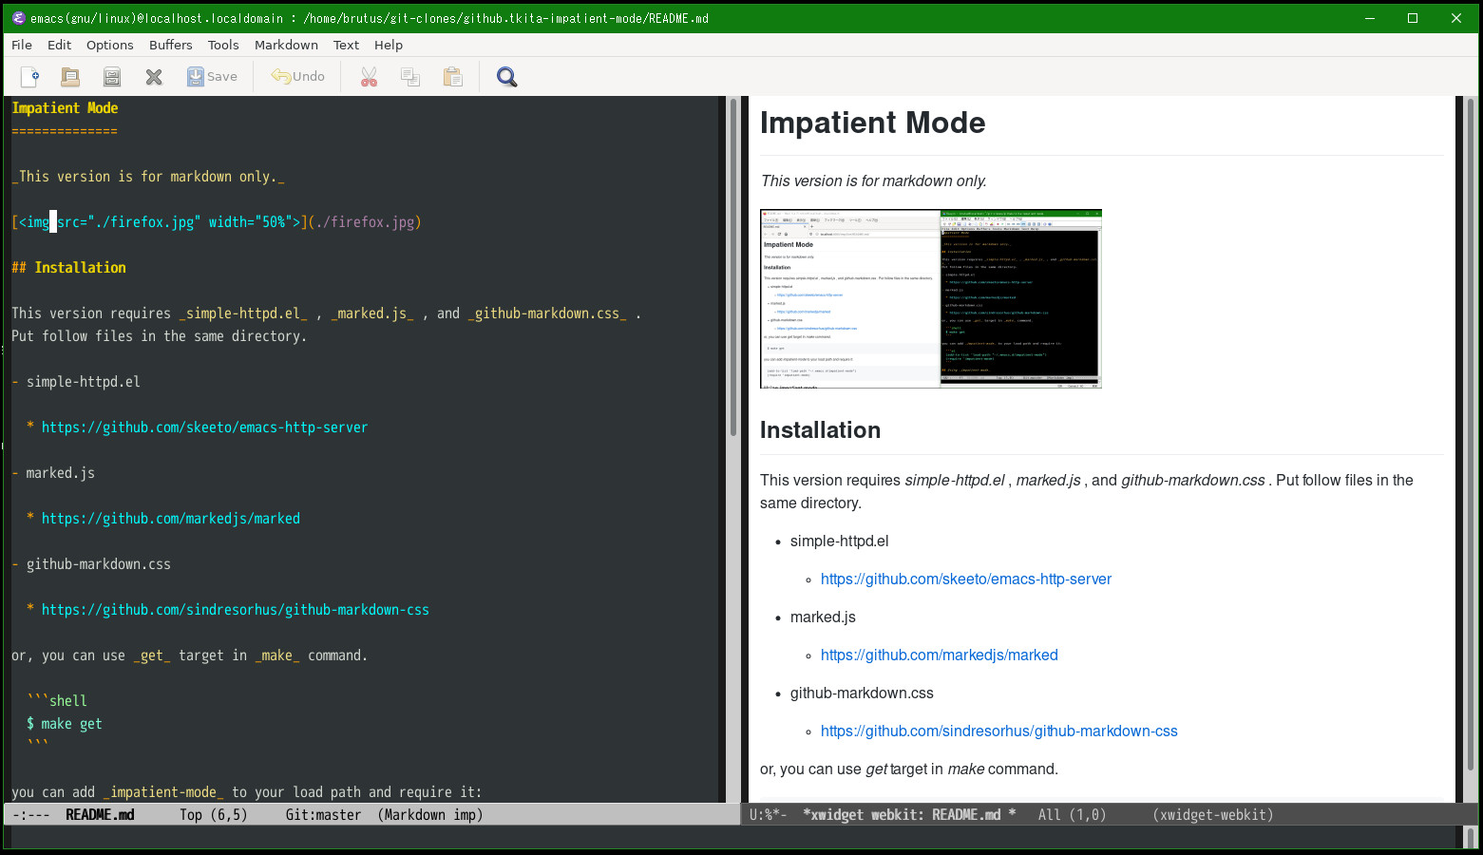Click README.md buffer name in mode line
Viewport: 1483px width, 855px height.
pyautogui.click(x=100, y=815)
